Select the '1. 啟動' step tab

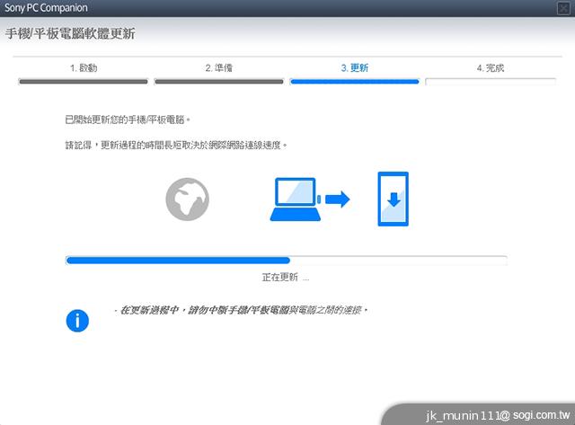coord(83,67)
